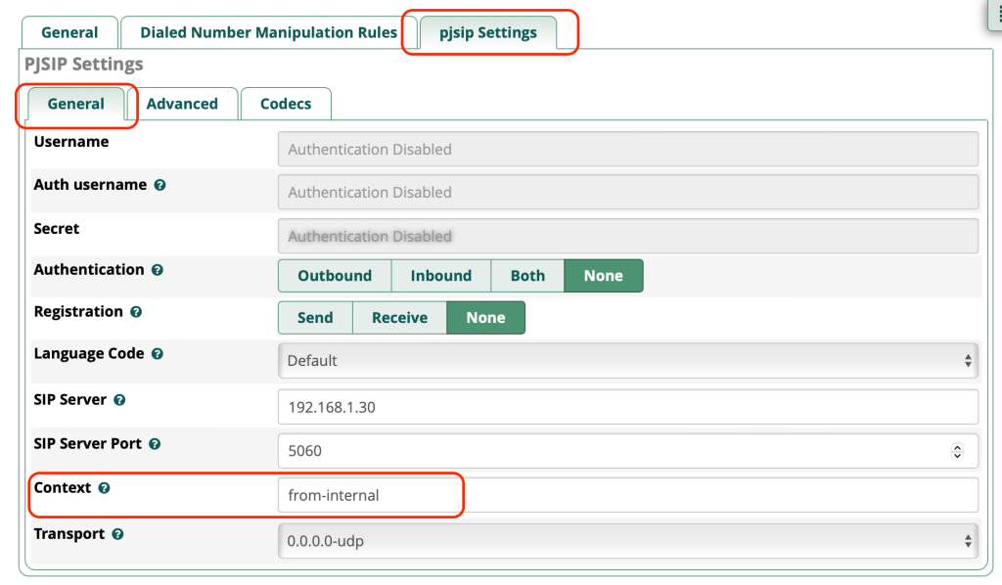The image size is (1002, 585).
Task: Click the Secret label
Action: click(x=57, y=229)
